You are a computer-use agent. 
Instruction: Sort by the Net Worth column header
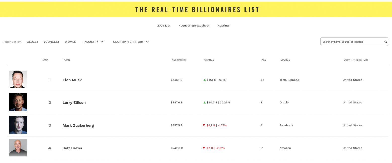tap(179, 60)
